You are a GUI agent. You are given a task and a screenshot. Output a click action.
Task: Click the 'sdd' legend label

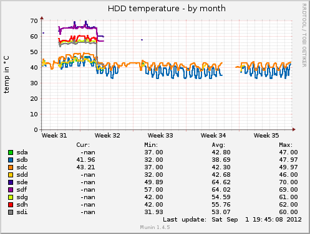(x=22, y=175)
